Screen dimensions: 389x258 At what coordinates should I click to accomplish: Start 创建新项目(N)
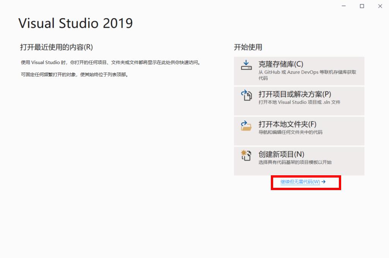coord(299,161)
